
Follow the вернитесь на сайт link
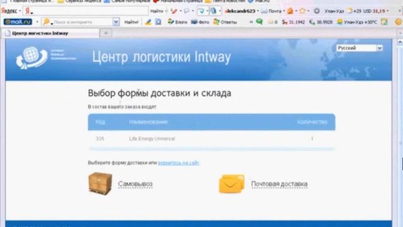179,163
